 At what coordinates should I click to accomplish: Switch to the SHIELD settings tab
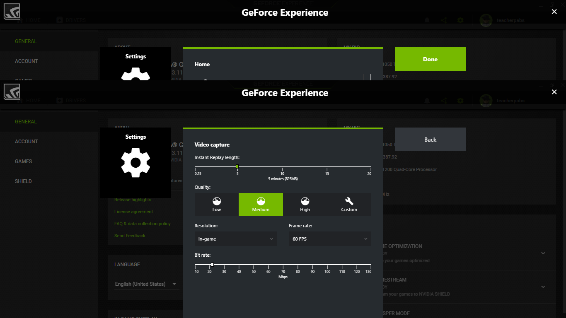24,181
